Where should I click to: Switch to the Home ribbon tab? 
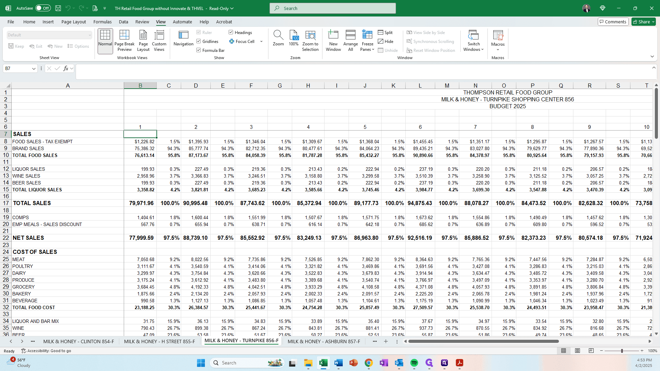click(29, 22)
